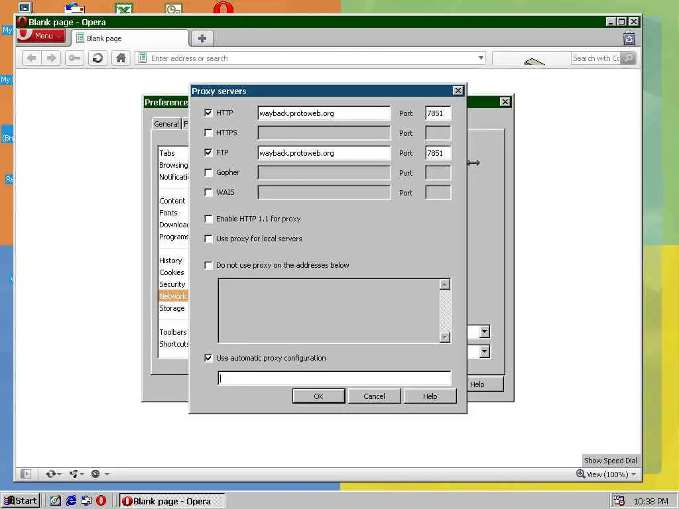Check Use proxy for local servers

[208, 239]
